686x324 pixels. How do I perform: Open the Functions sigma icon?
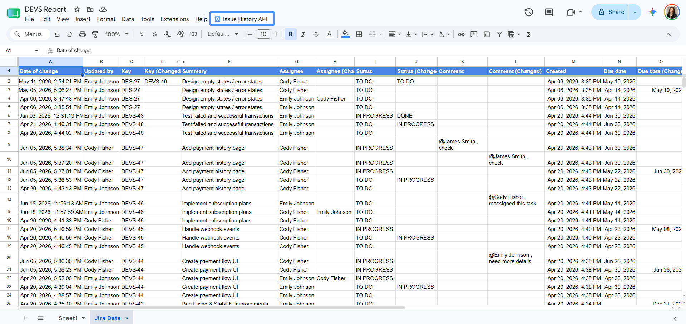pyautogui.click(x=529, y=34)
